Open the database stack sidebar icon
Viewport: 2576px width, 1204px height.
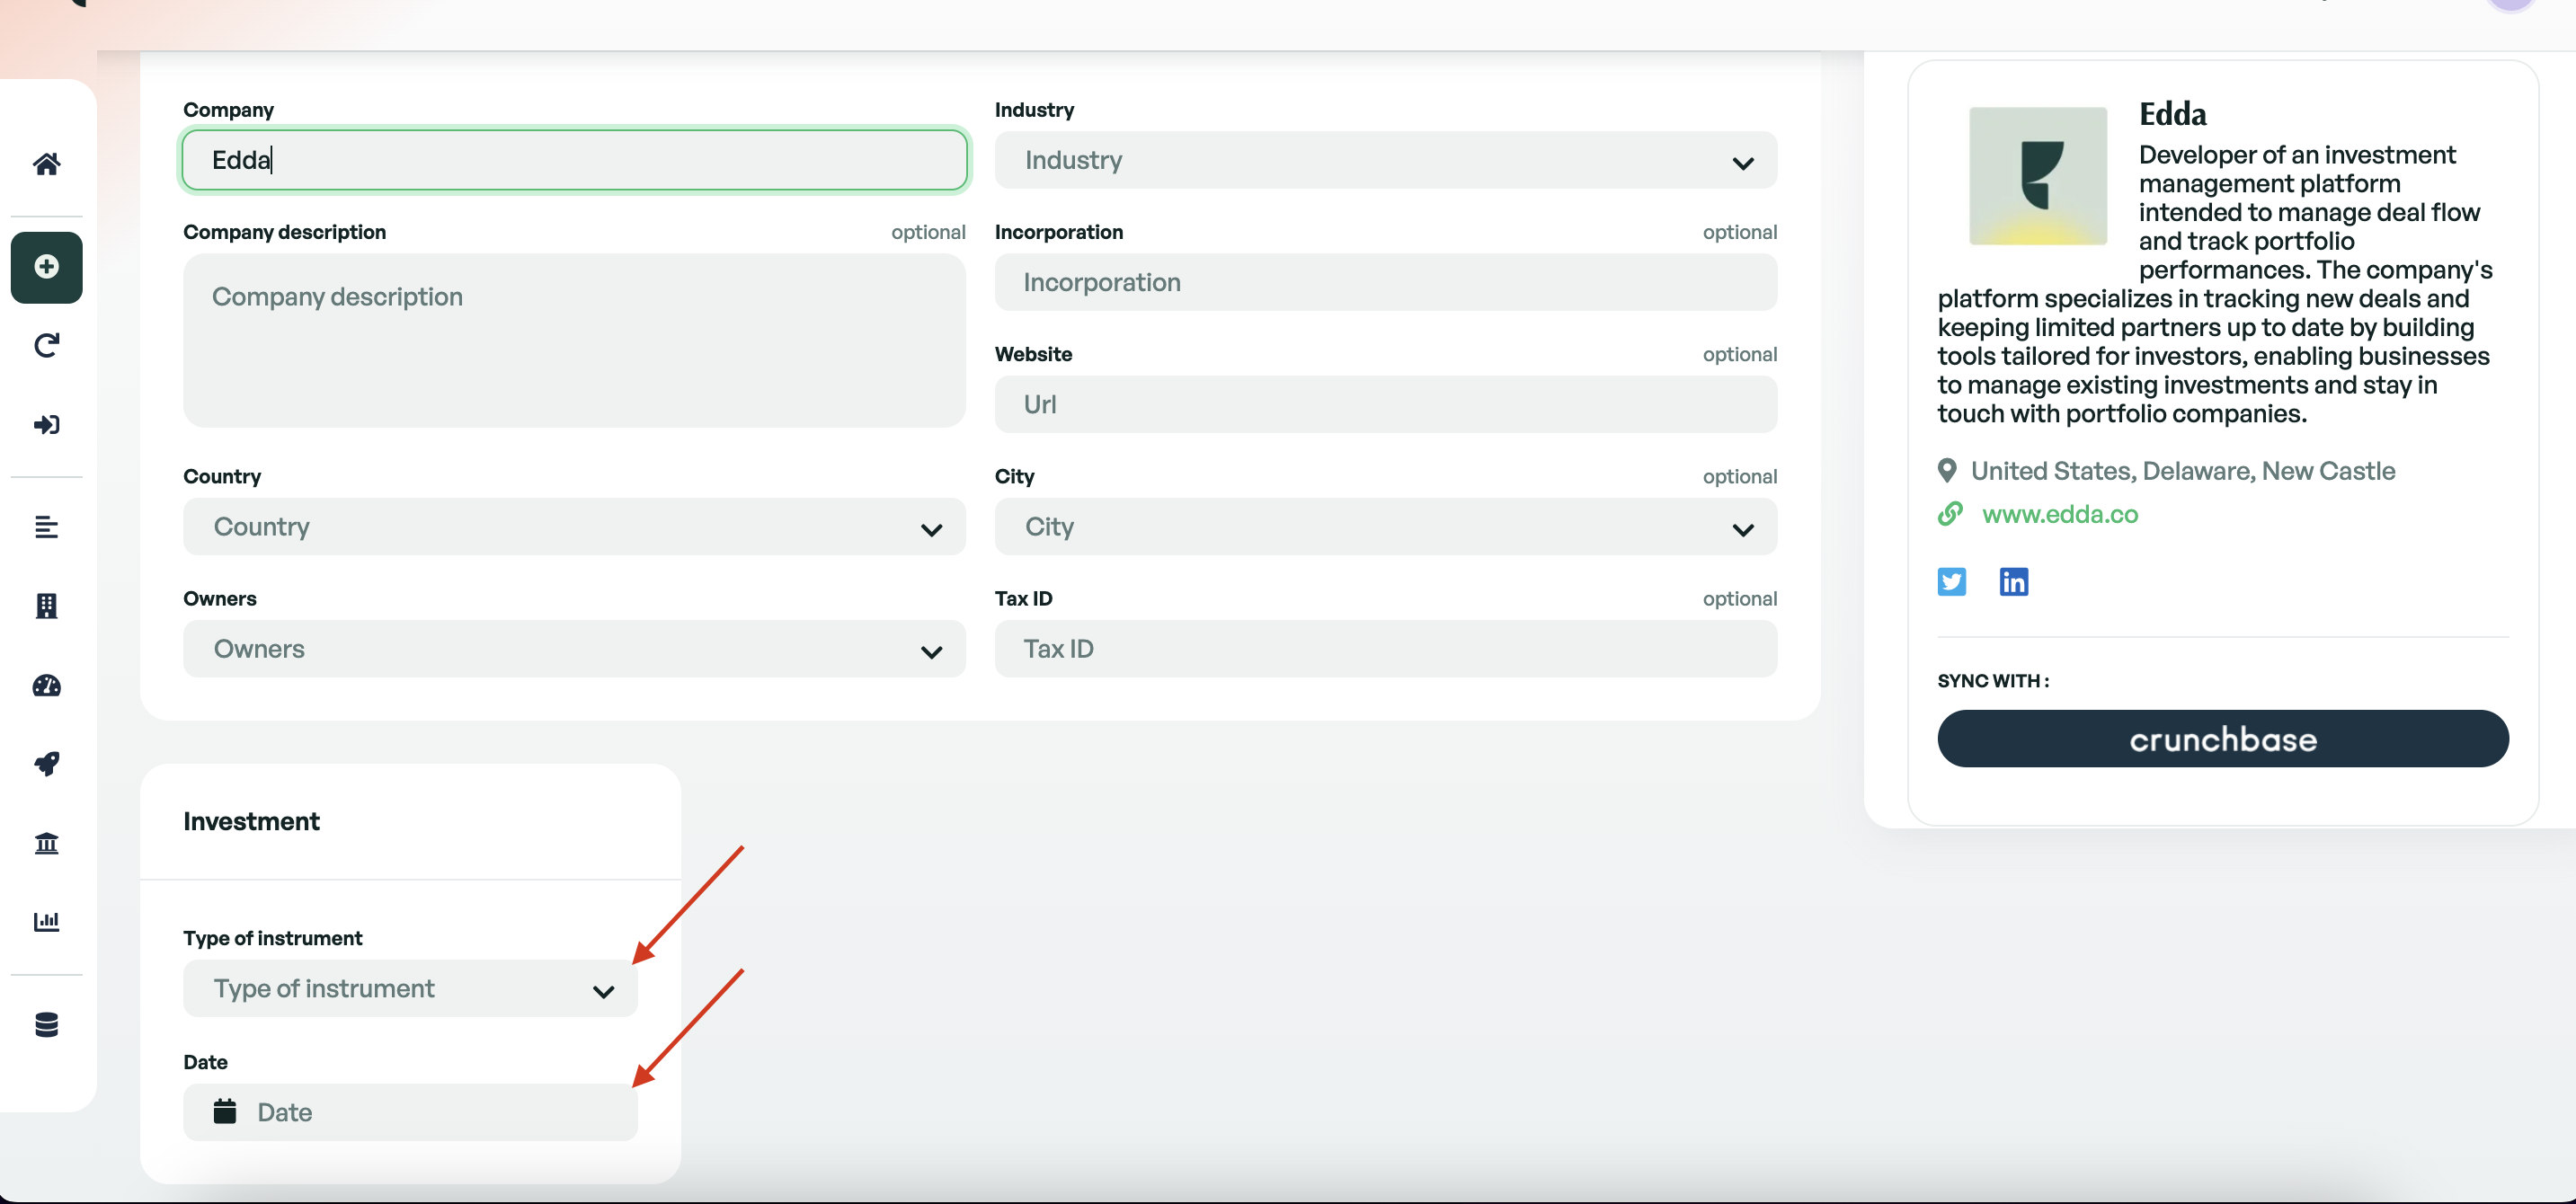[46, 1025]
